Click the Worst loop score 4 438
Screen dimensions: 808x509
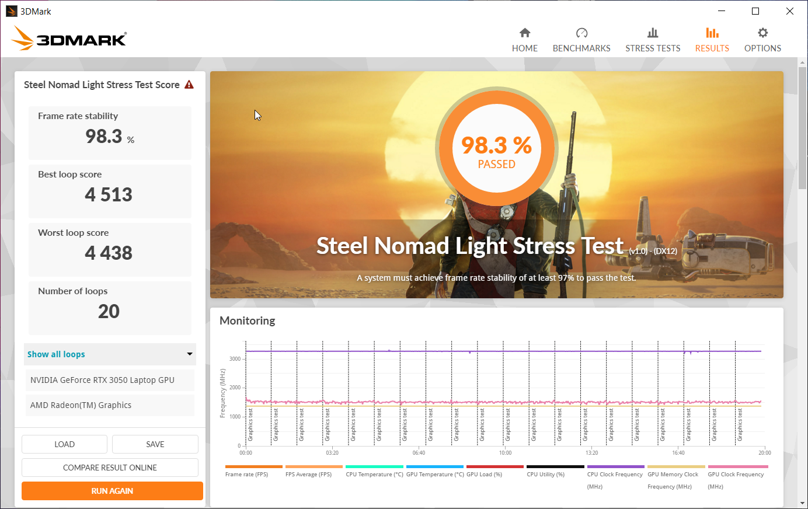coord(109,253)
